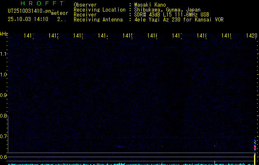Select the file name UT2510031410.pn

pyautogui.click(x=29, y=11)
